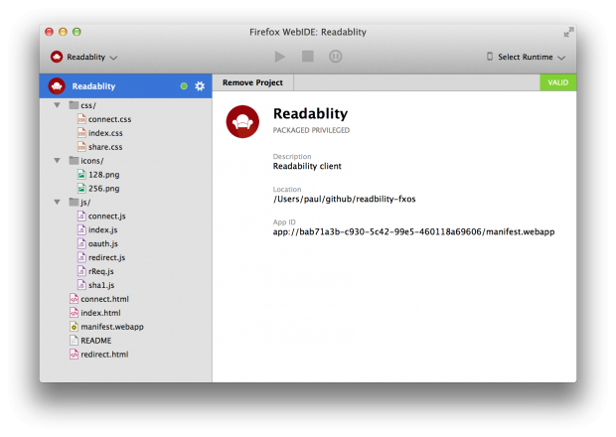Viewport: 616px width, 437px height.
Task: Click the Readablity sofa icon in sidebar header
Action: pos(57,86)
